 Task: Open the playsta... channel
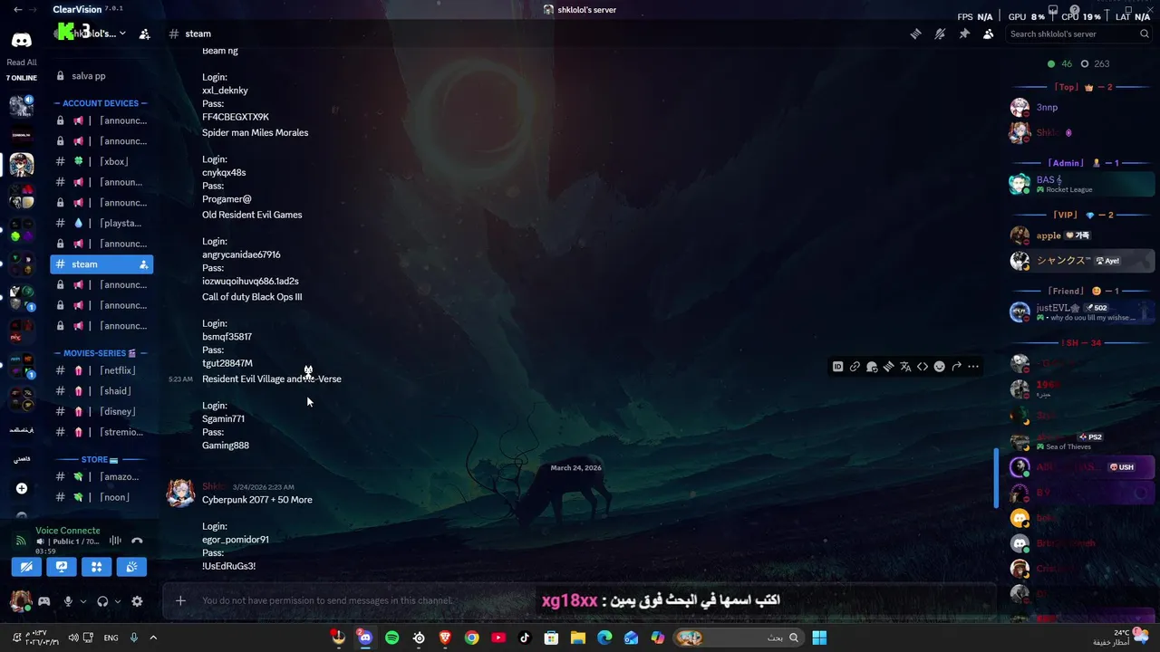[x=101, y=223]
